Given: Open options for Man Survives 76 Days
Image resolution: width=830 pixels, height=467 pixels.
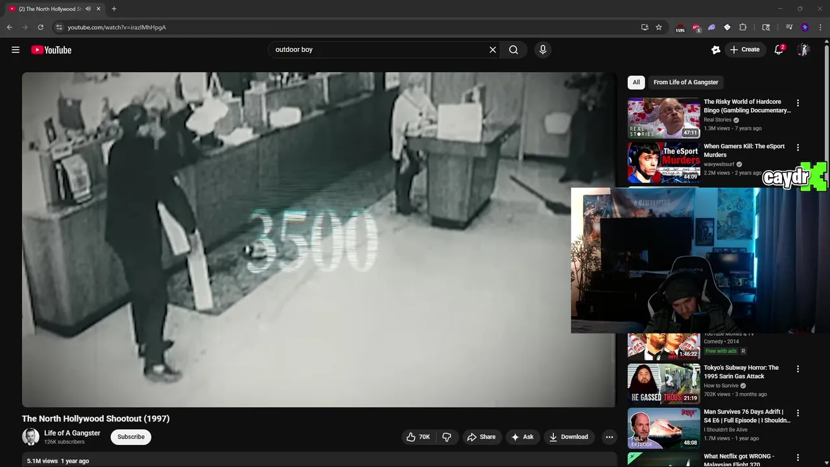Looking at the screenshot, I should 798,413.
